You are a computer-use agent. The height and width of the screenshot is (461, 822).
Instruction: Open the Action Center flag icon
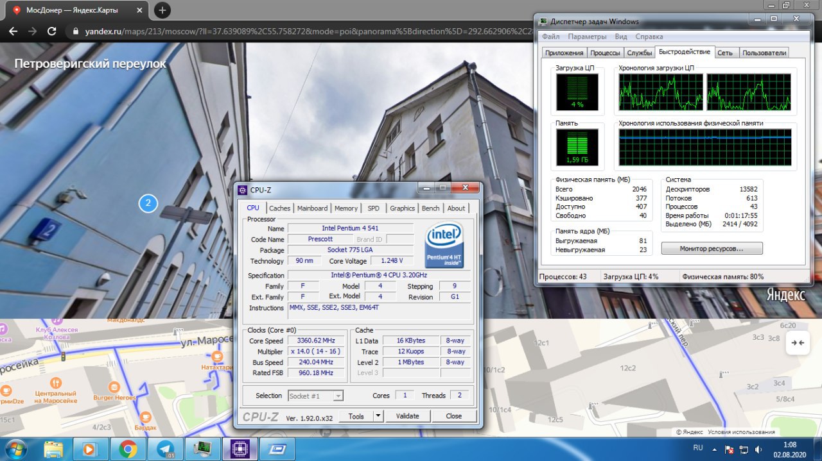pos(730,449)
